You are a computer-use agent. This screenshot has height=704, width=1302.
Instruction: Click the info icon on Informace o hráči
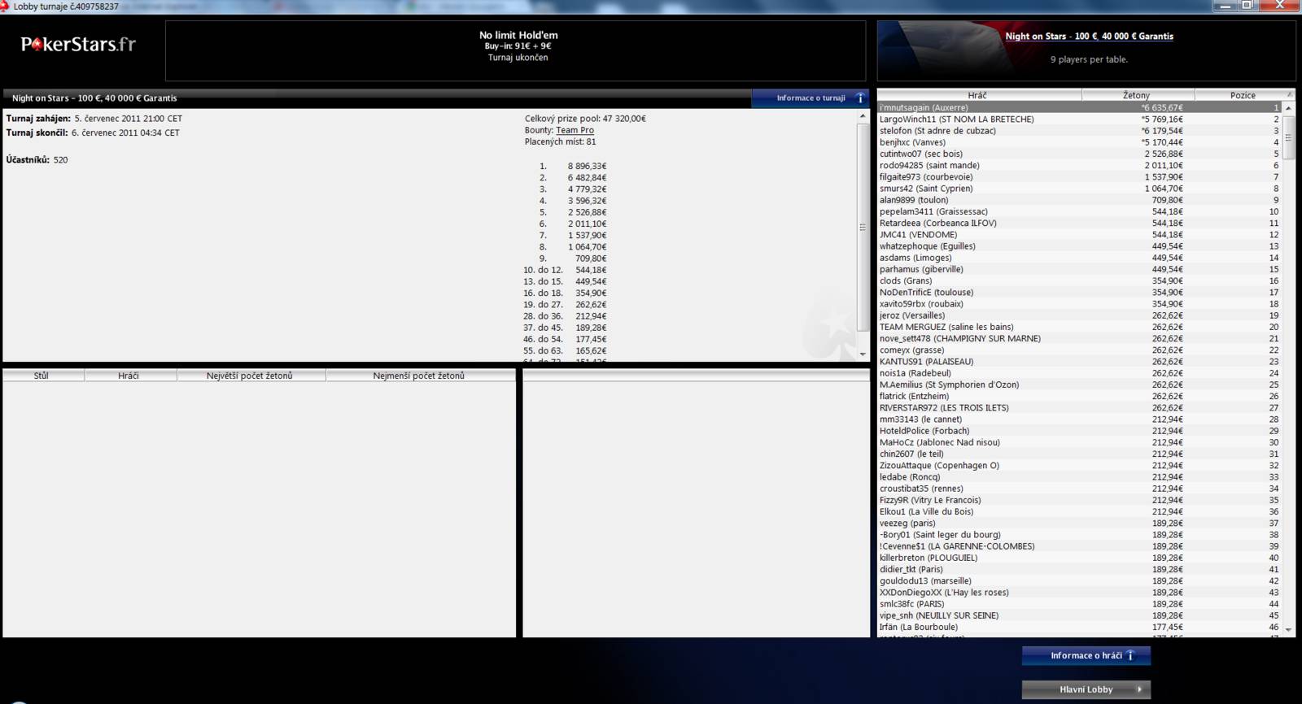click(1130, 655)
